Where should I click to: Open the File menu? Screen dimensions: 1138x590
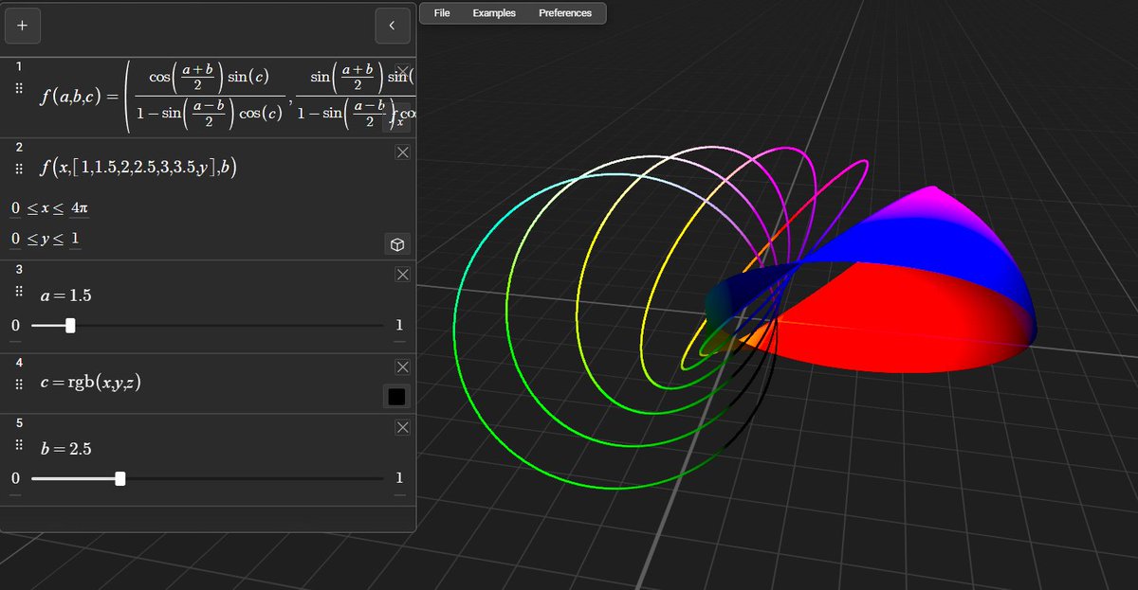[x=442, y=13]
